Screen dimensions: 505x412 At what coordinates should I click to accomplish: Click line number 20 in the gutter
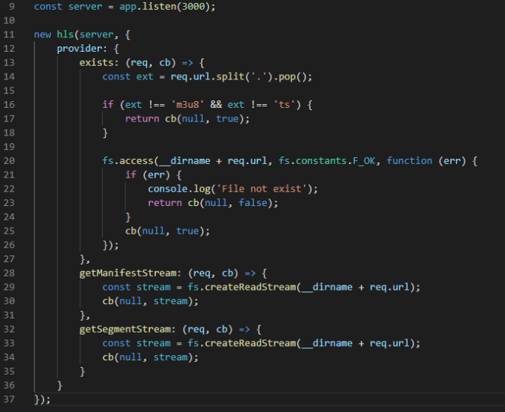(x=9, y=161)
